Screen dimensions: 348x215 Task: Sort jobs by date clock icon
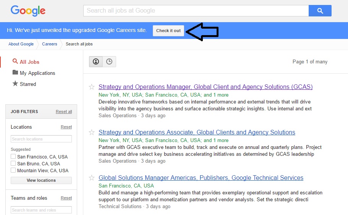coord(109,61)
